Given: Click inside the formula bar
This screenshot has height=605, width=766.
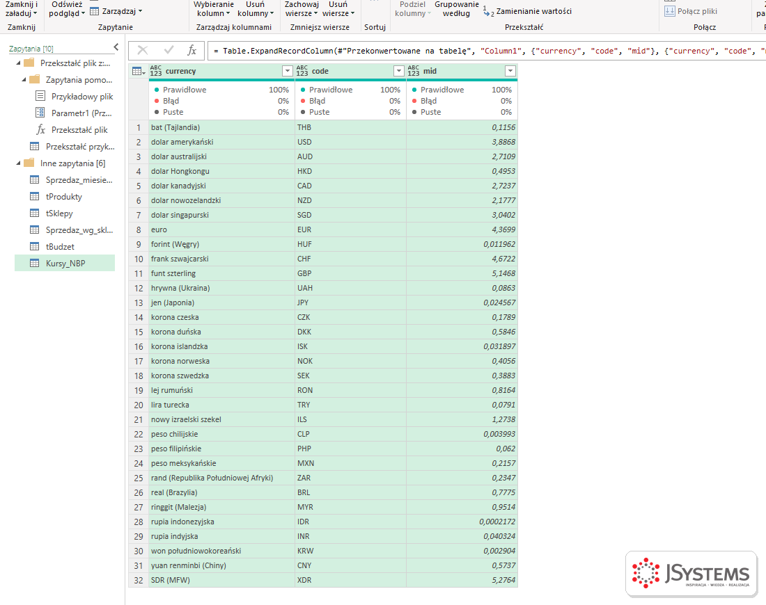Looking at the screenshot, I should [x=486, y=51].
